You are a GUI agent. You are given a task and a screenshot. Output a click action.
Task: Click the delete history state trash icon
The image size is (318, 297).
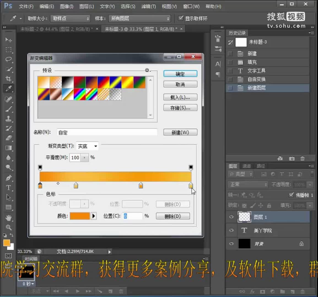tap(302, 159)
